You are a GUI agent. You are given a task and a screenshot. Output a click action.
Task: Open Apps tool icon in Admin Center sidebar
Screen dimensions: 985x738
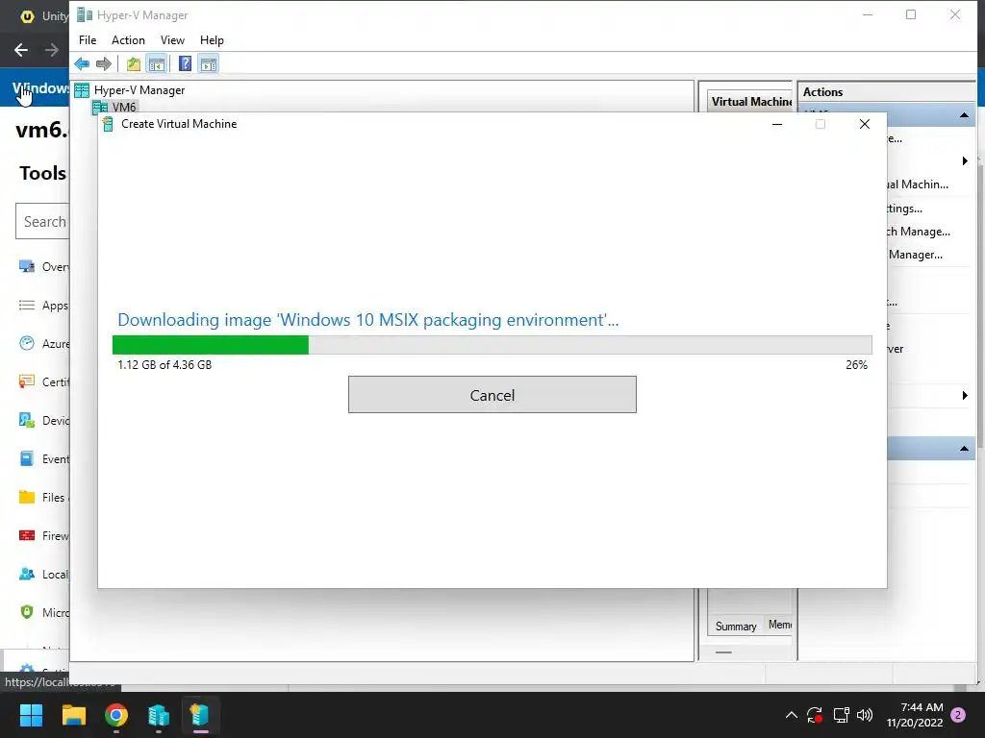point(26,305)
